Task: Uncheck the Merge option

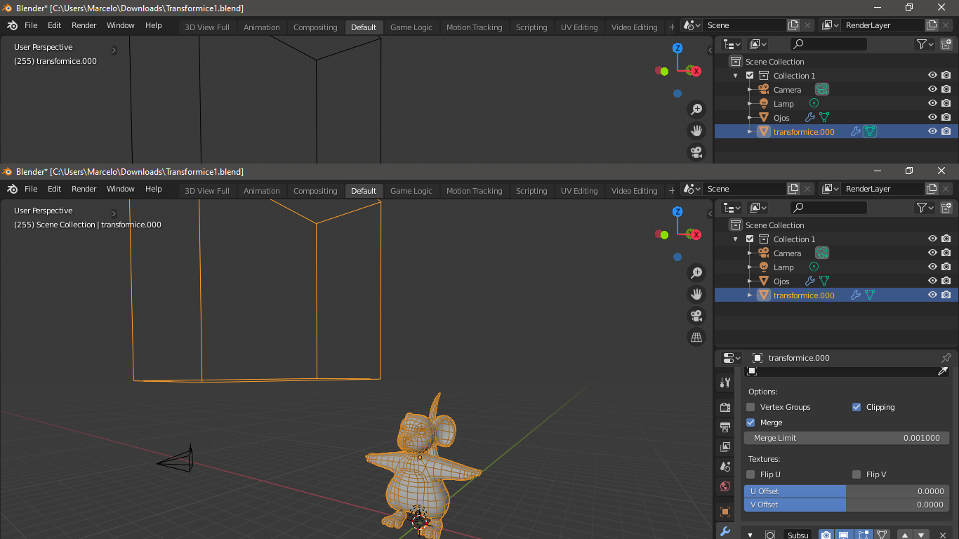Action: click(x=750, y=422)
